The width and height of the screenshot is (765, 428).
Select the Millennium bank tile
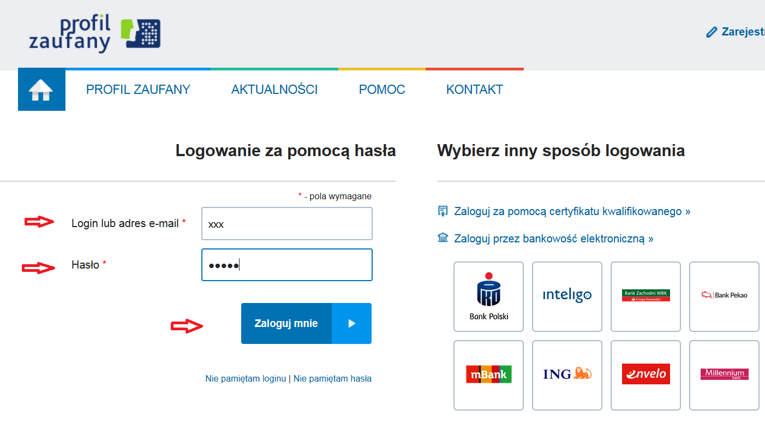tap(724, 375)
